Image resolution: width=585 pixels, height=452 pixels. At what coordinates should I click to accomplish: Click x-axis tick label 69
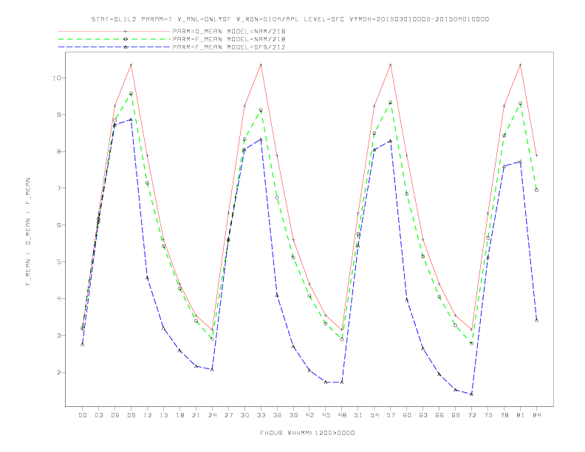click(x=456, y=415)
